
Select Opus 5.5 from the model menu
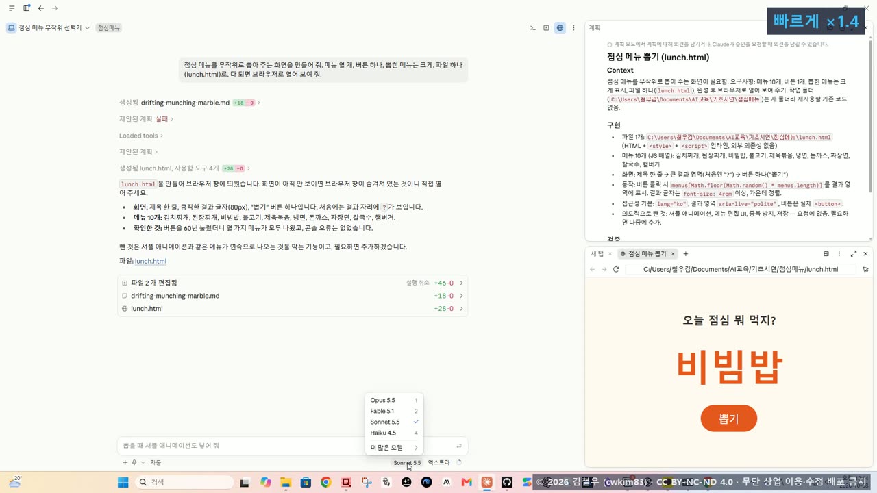coord(394,400)
